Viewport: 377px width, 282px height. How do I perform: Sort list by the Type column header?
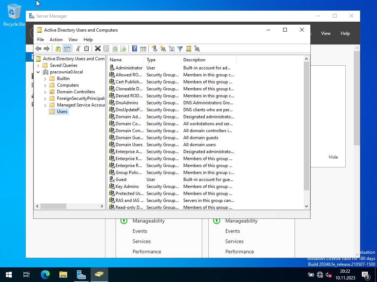click(x=162, y=60)
